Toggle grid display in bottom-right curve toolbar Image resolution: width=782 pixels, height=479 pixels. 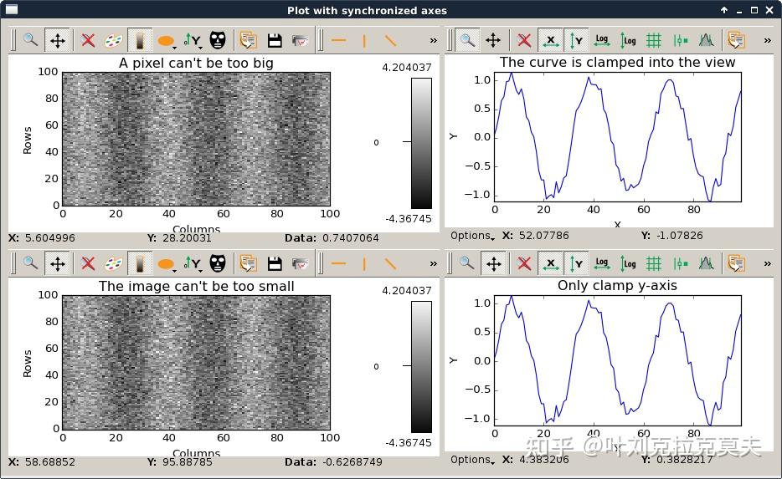pyautogui.click(x=654, y=264)
